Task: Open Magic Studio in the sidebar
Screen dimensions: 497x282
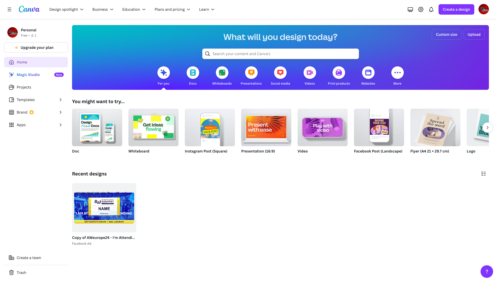Action: coord(28,75)
